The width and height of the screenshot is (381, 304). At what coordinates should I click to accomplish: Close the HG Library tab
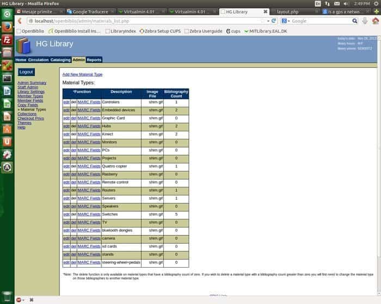click(266, 11)
